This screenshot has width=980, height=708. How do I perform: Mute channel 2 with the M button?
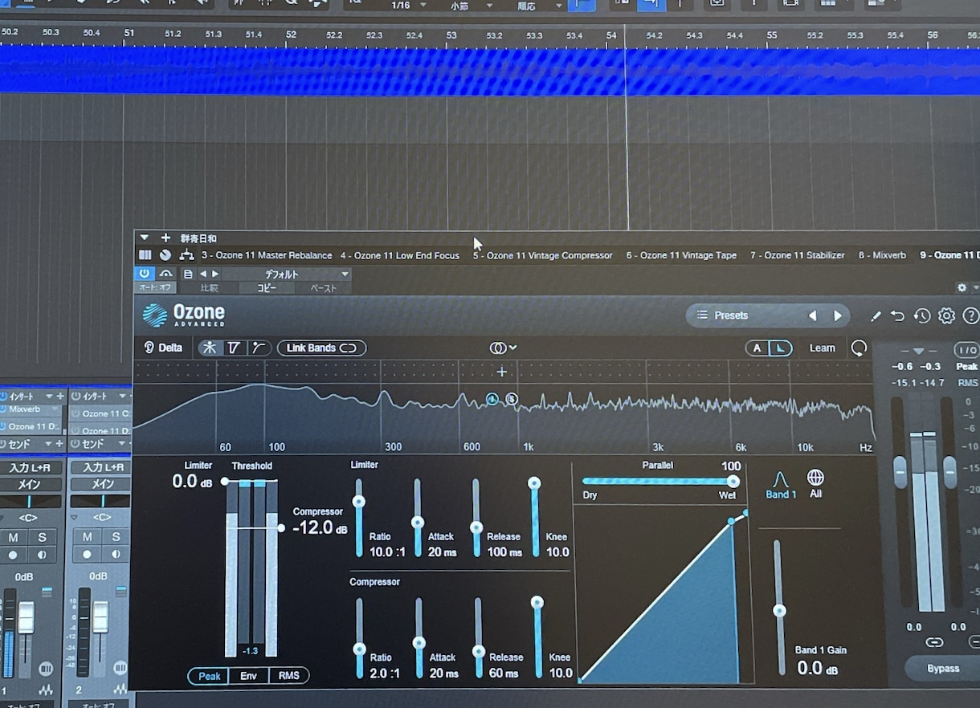87,537
